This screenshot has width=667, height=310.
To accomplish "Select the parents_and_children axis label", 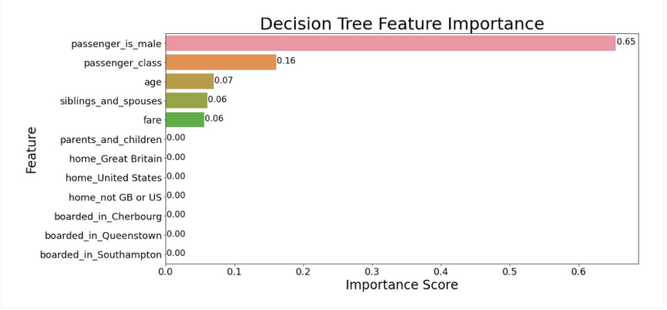I will 111,140.
